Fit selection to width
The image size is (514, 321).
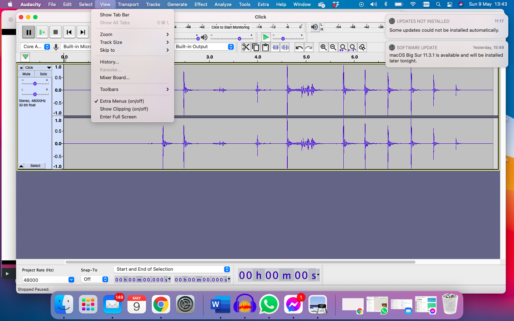(x=343, y=47)
